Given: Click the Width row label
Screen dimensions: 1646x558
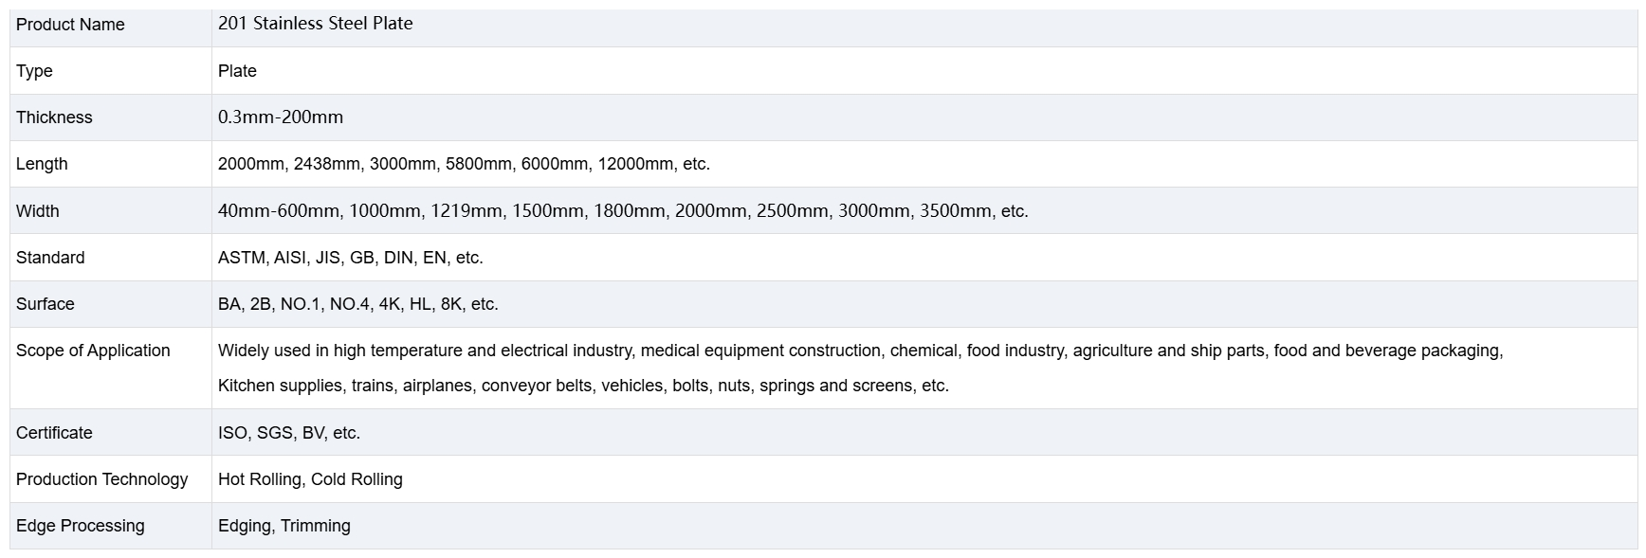Looking at the screenshot, I should [x=38, y=211].
